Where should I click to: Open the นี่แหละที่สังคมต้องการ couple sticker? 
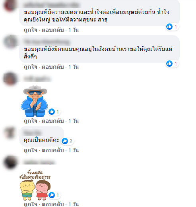[x=35, y=185]
